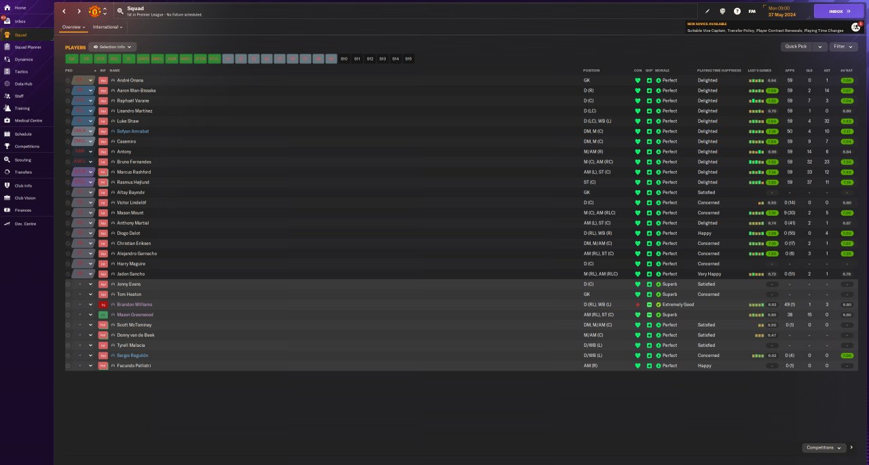The width and height of the screenshot is (869, 465).
Task: Select the S10 substitute slot
Action: pyautogui.click(x=344, y=59)
